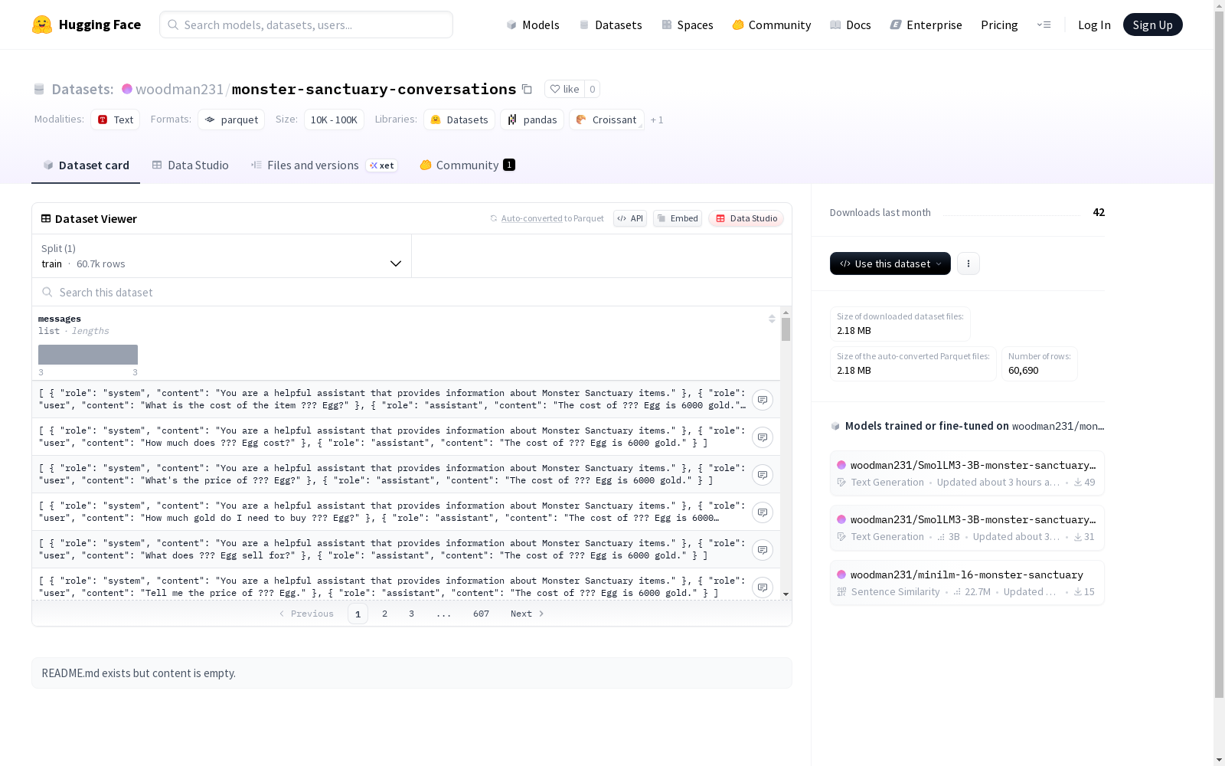Open row comment for 'What's the price of ??? Egg?' row

tap(763, 475)
